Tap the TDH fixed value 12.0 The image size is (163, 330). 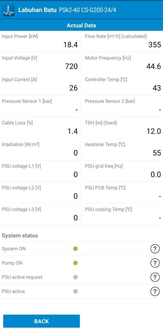tap(154, 131)
